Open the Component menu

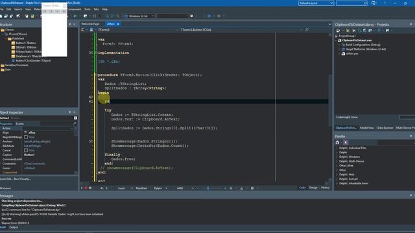pyautogui.click(x=74, y=9)
